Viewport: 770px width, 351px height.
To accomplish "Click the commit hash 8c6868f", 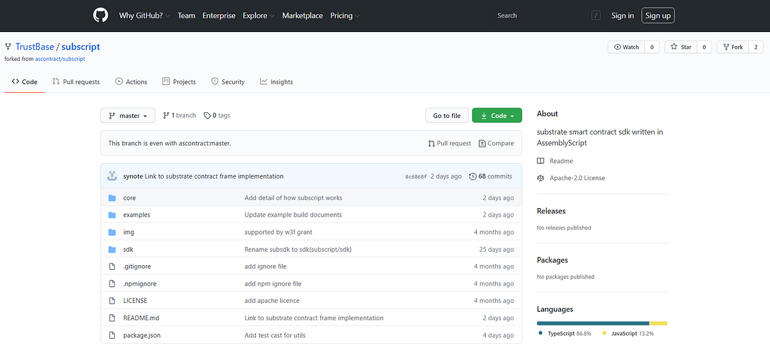I will tap(416, 177).
